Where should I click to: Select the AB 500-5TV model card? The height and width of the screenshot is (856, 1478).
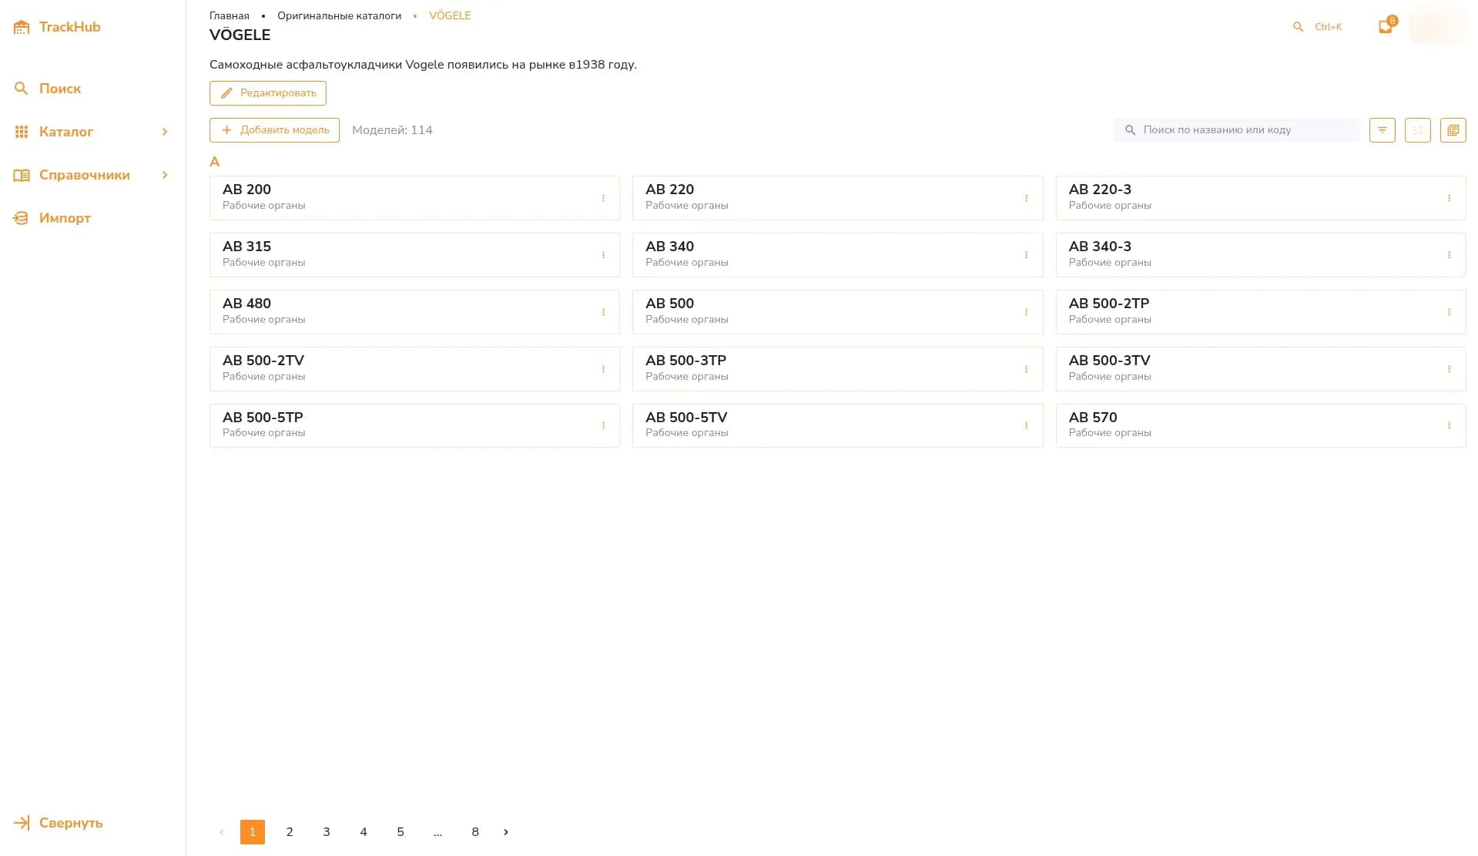click(837, 425)
